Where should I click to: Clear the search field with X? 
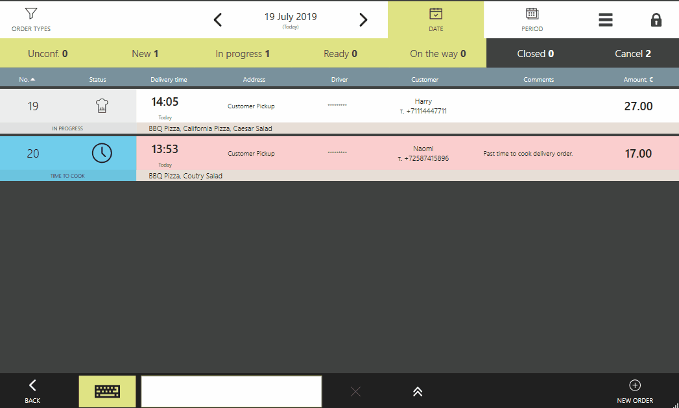coord(355,391)
